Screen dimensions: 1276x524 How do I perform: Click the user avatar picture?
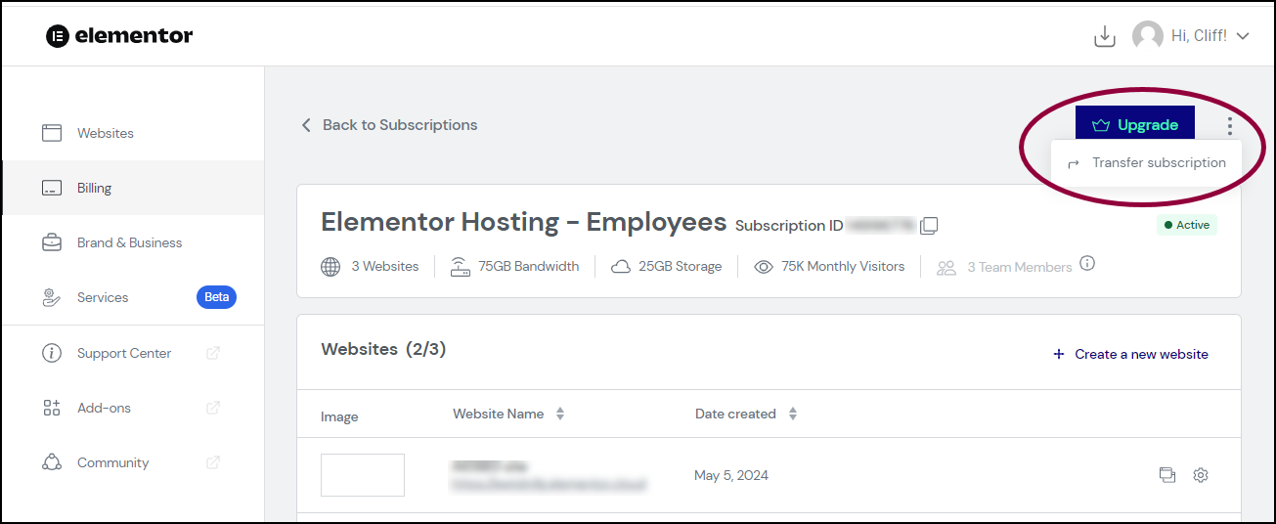coord(1147,36)
